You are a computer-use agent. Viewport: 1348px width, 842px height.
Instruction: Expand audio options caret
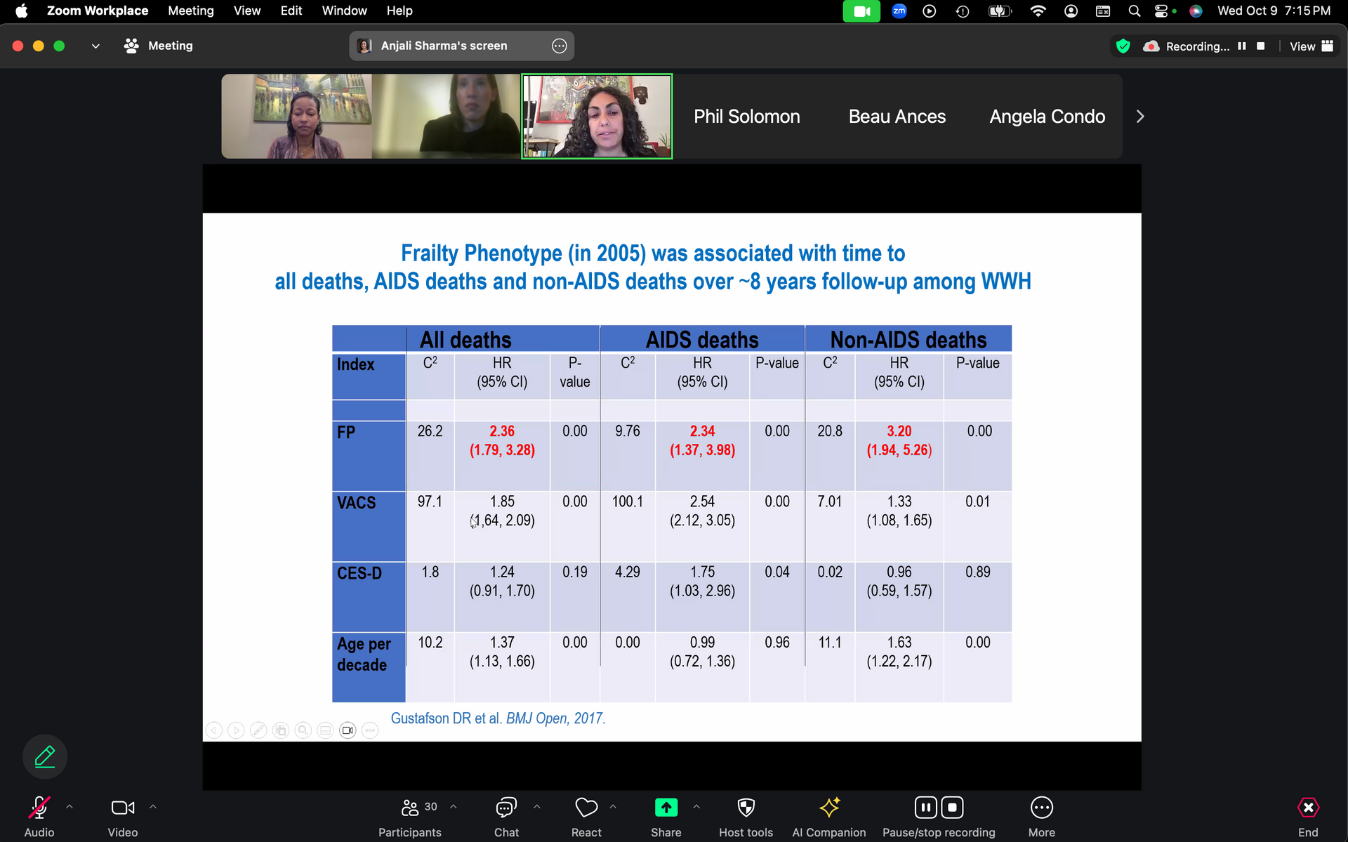tap(70, 807)
